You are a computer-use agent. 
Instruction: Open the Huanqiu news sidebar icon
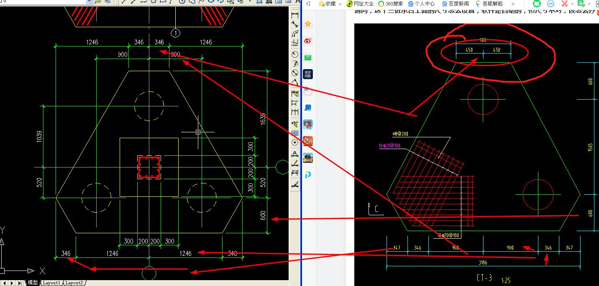[308, 74]
